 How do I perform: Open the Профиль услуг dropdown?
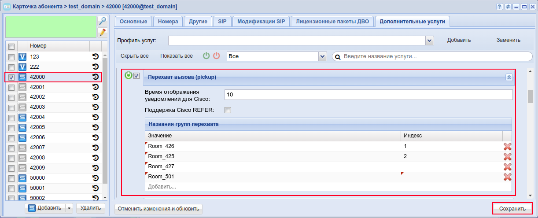tap(430, 41)
